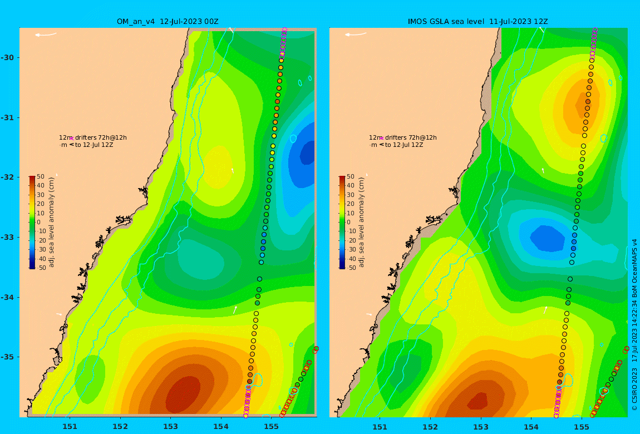Image resolution: width=640 pixels, height=434 pixels.
Task: Select the -30 latitude label
Action: click(7, 57)
